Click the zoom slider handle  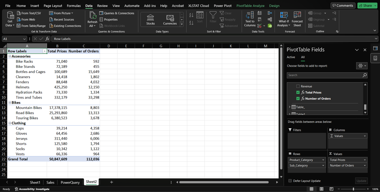pyautogui.click(x=353, y=189)
